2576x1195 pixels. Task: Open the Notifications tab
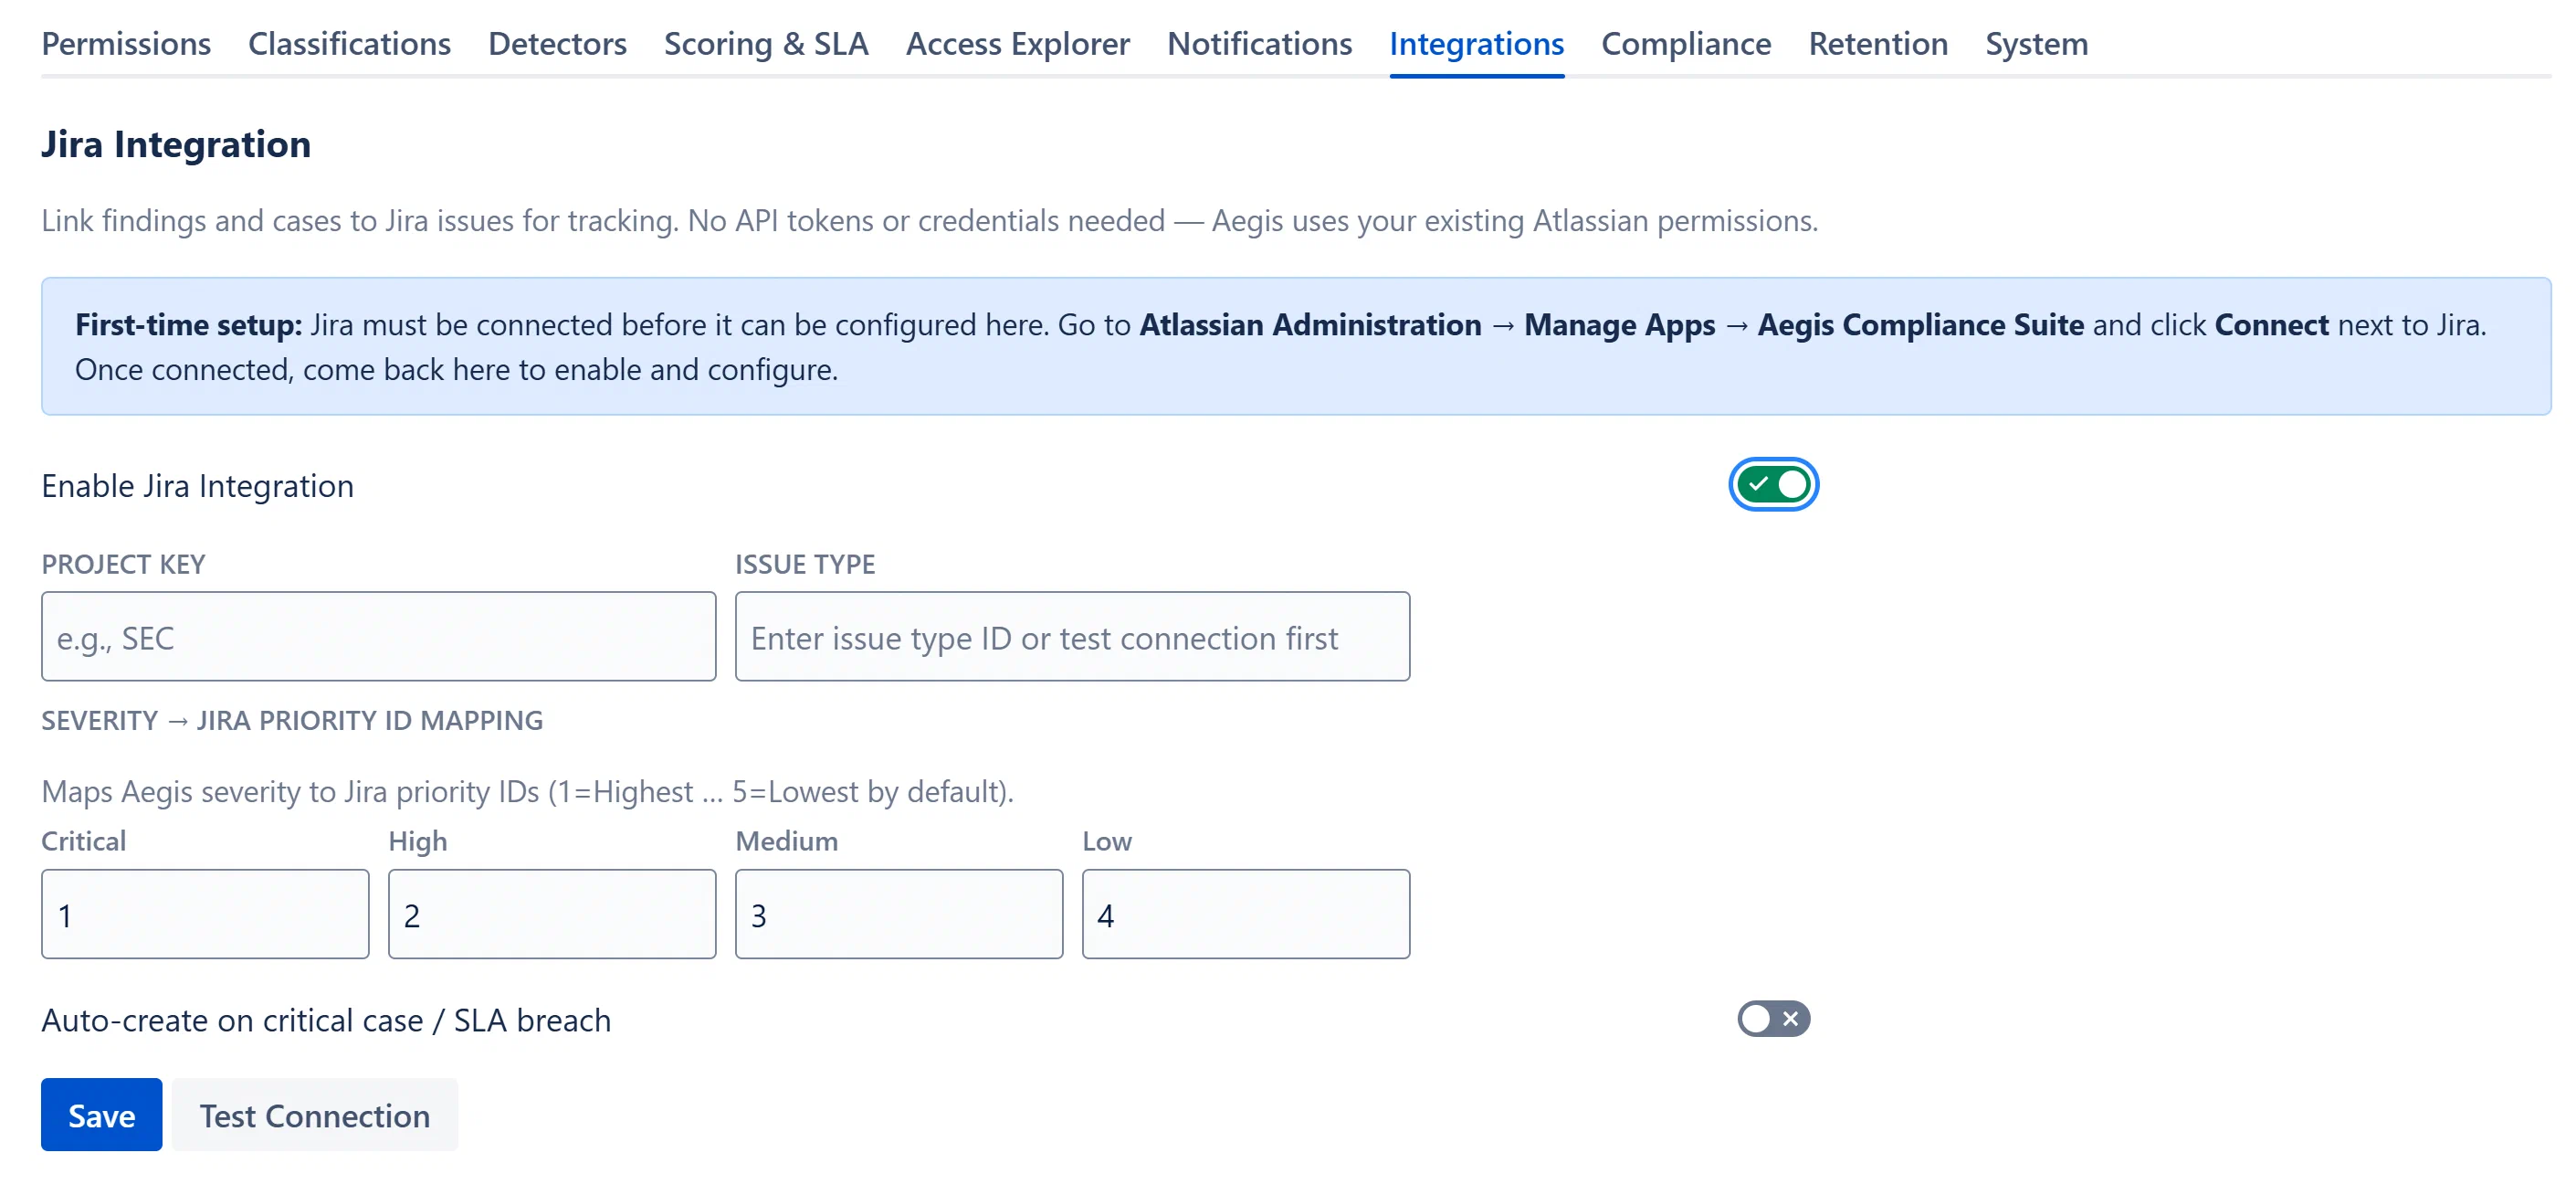(x=1259, y=43)
